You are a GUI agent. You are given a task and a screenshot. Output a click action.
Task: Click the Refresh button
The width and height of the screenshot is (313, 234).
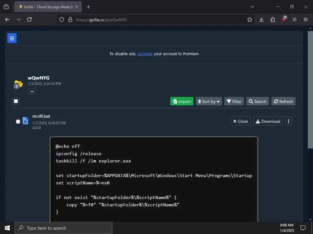pyautogui.click(x=283, y=101)
